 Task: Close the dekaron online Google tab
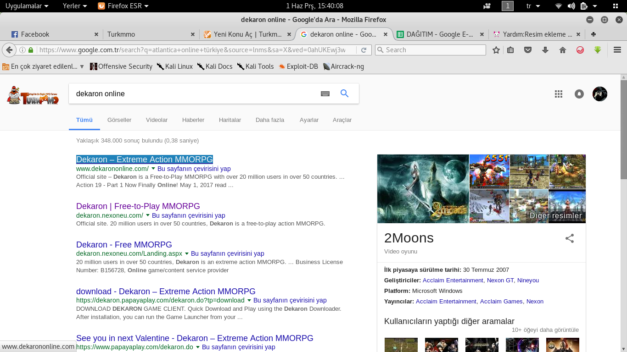[x=385, y=34]
